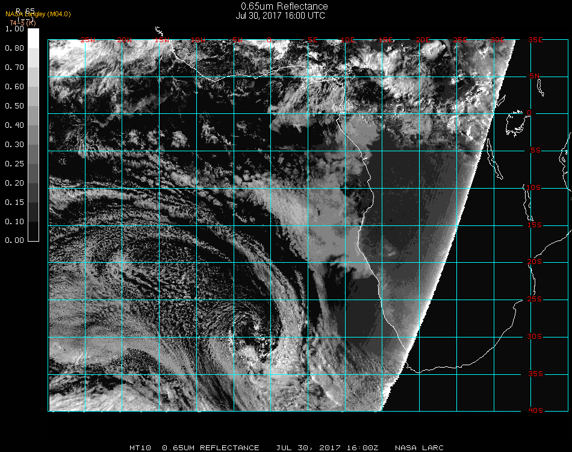
Task: Click the 1.00 color bar value
Action: [14, 29]
